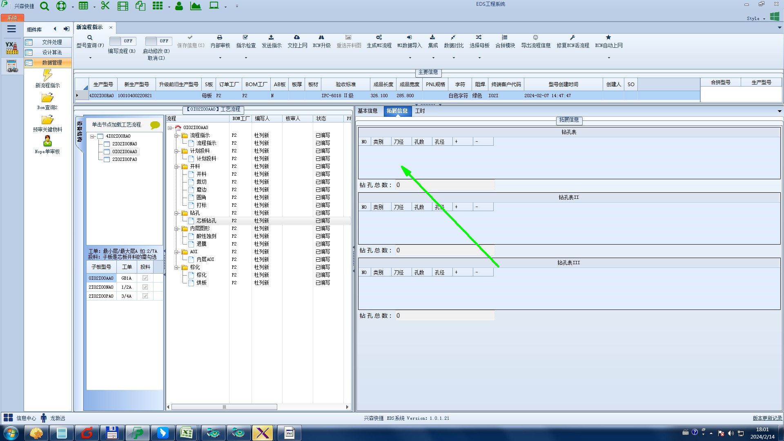Screen dimensions: 784x441
Task: Open the hamburger menu in sidebar
Action: click(11, 29)
